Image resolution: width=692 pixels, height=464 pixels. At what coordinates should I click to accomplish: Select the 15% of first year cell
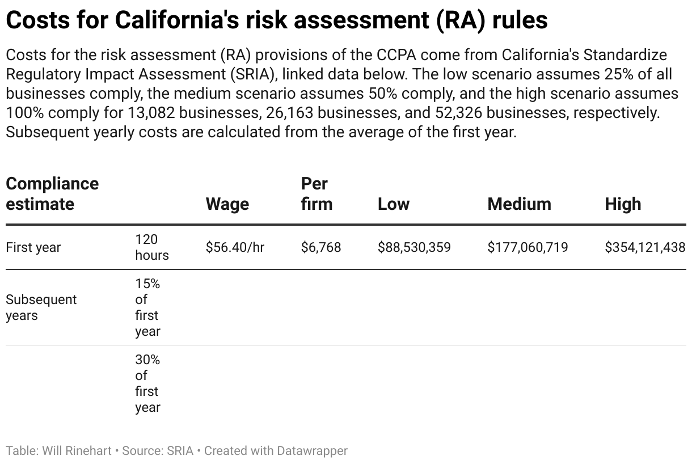(147, 307)
